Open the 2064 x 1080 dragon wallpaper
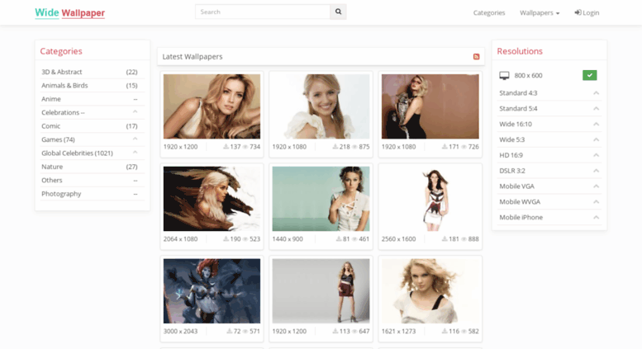Screen dimensions: 642x349 click(x=212, y=199)
